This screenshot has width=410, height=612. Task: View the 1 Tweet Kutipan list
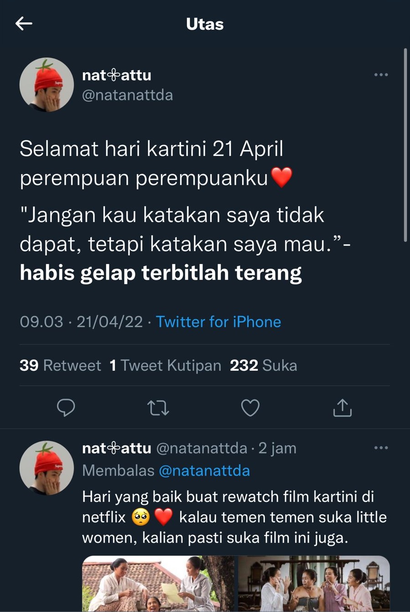pos(165,365)
